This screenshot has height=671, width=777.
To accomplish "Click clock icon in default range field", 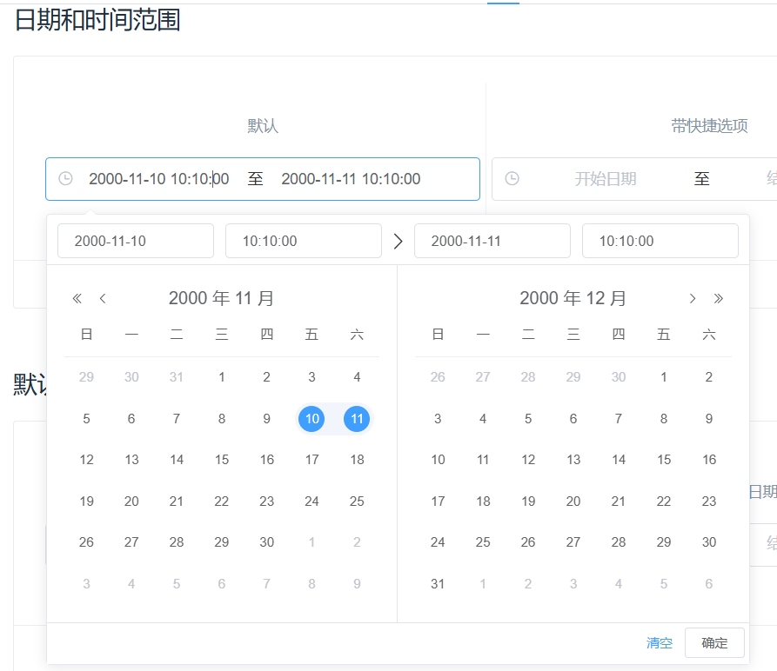I will click(x=65, y=179).
